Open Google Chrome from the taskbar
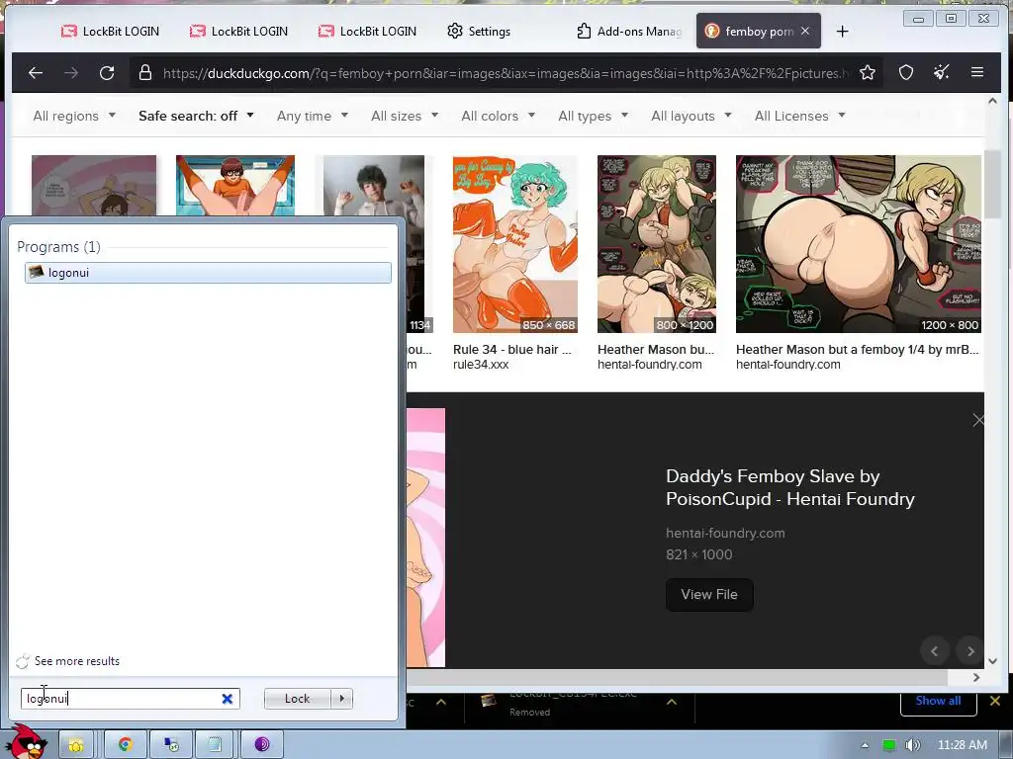The width and height of the screenshot is (1013, 759). [x=126, y=745]
